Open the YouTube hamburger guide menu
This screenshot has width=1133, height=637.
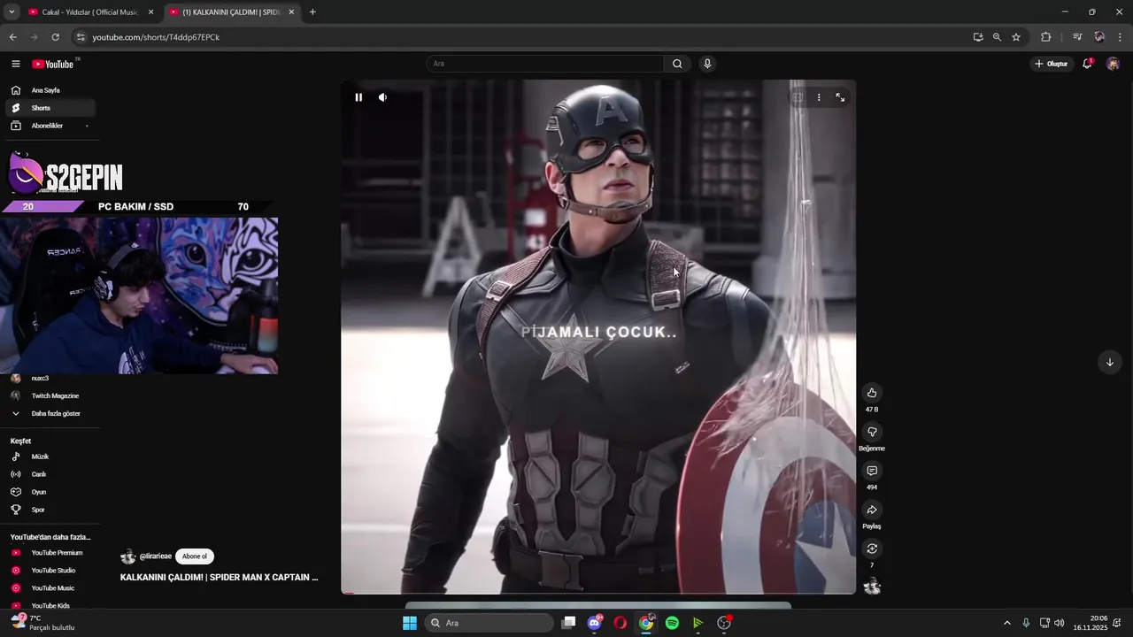(16, 64)
